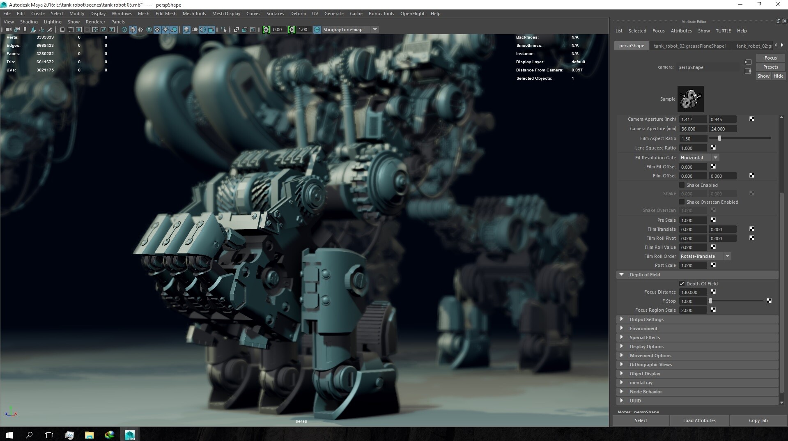
Task: Enable the Grid display in the viewport
Action: point(62,29)
